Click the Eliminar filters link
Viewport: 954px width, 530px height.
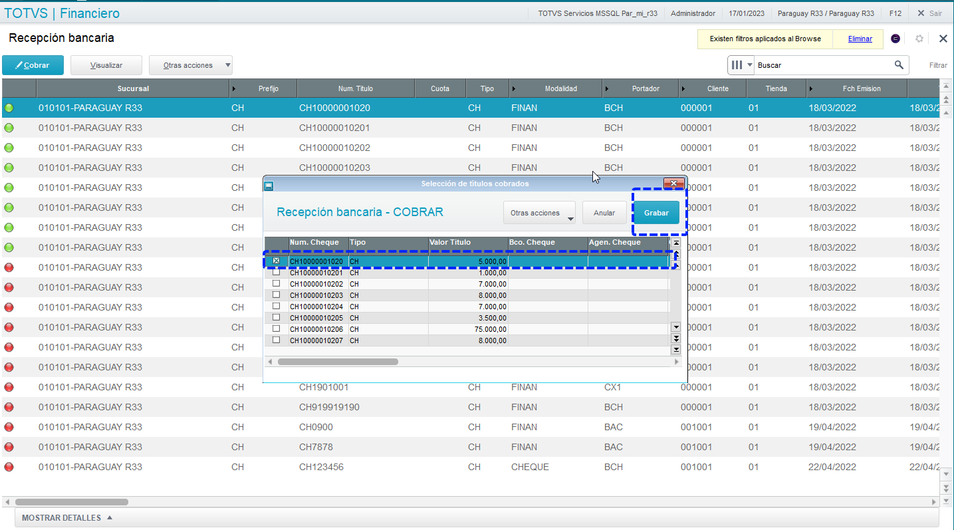[860, 39]
